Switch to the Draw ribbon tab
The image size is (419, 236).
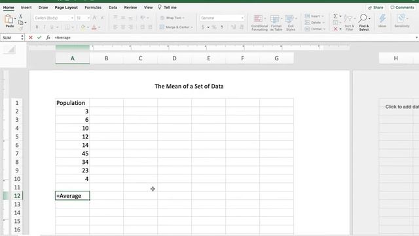coord(43,7)
